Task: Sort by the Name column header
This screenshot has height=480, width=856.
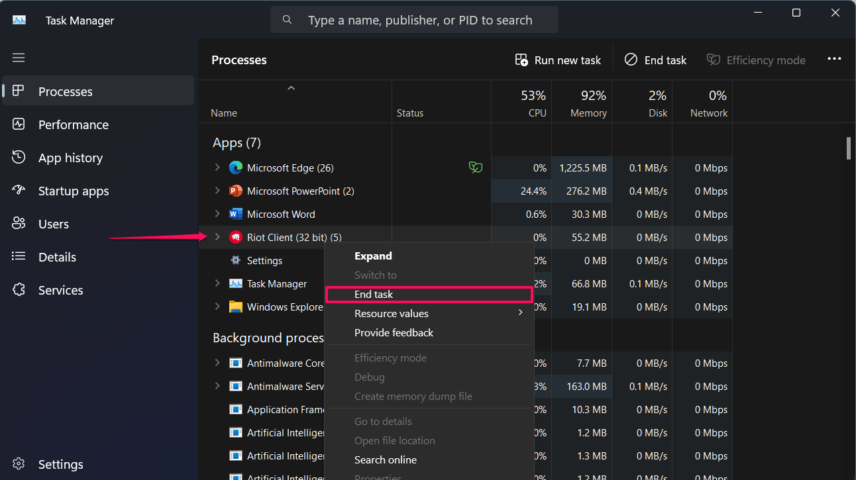Action: (295, 103)
